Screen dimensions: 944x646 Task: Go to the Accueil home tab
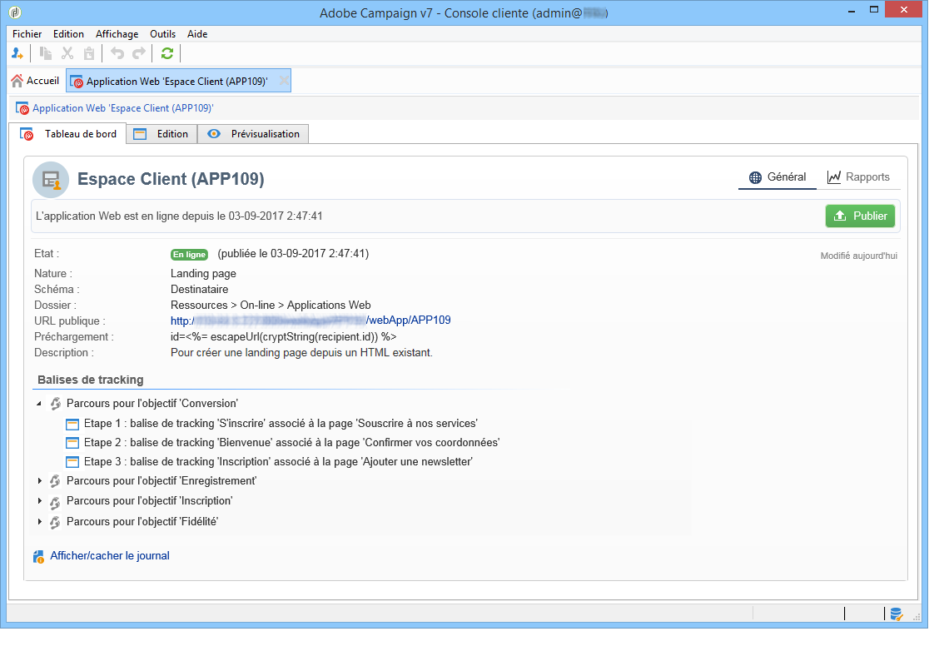coord(35,81)
